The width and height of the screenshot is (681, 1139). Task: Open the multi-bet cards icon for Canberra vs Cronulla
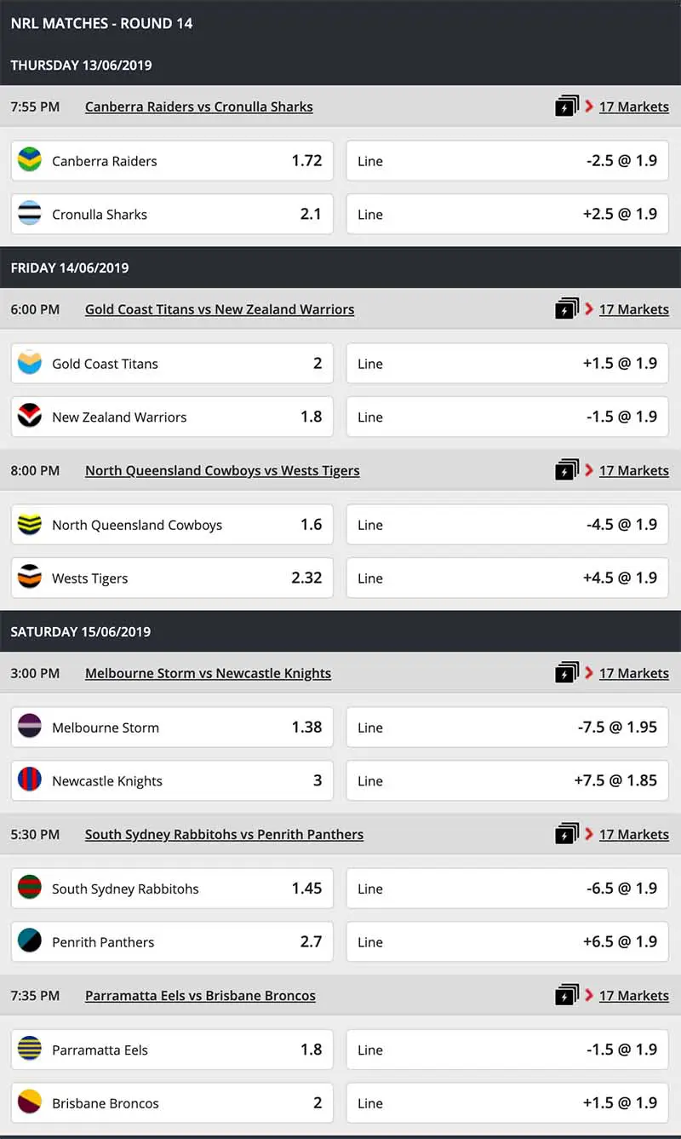coord(567,106)
